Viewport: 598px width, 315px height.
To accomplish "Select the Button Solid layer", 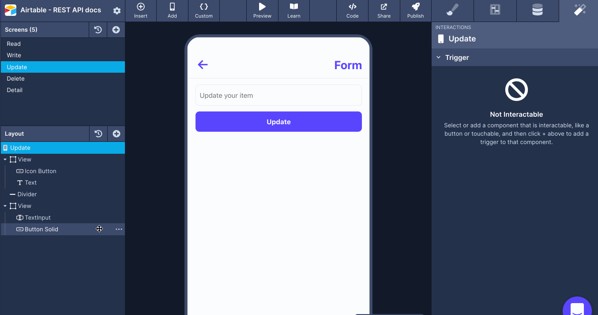I will [x=63, y=229].
